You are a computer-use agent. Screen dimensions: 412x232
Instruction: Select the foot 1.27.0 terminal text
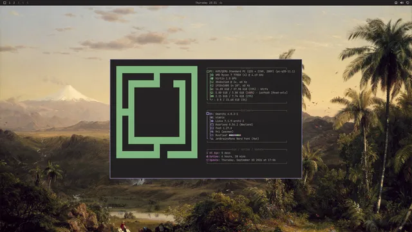point(223,128)
